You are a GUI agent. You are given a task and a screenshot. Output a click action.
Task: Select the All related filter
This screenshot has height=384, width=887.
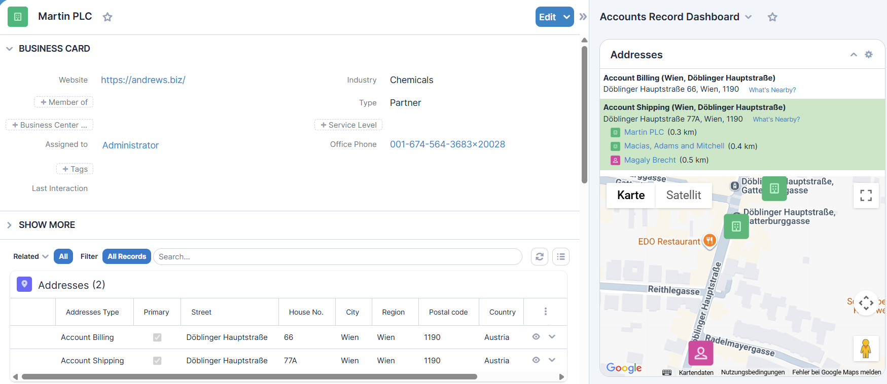pyautogui.click(x=63, y=256)
